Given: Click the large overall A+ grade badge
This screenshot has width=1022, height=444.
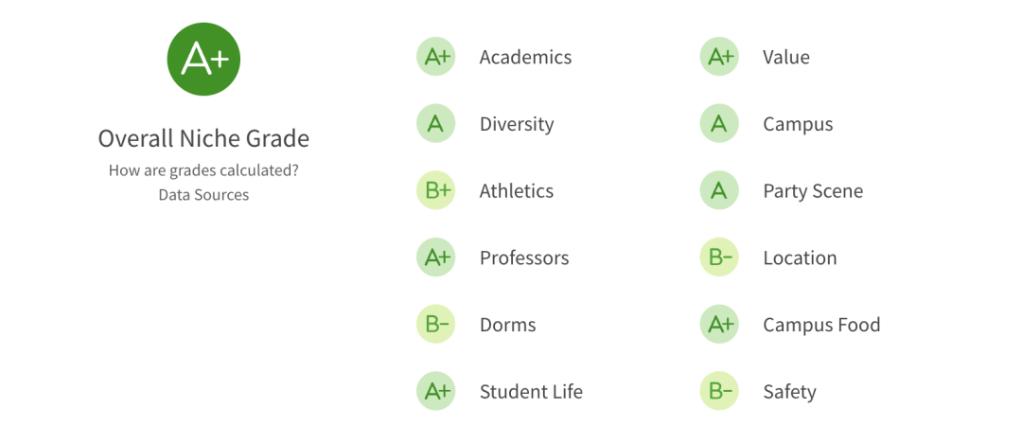Looking at the screenshot, I should [203, 59].
